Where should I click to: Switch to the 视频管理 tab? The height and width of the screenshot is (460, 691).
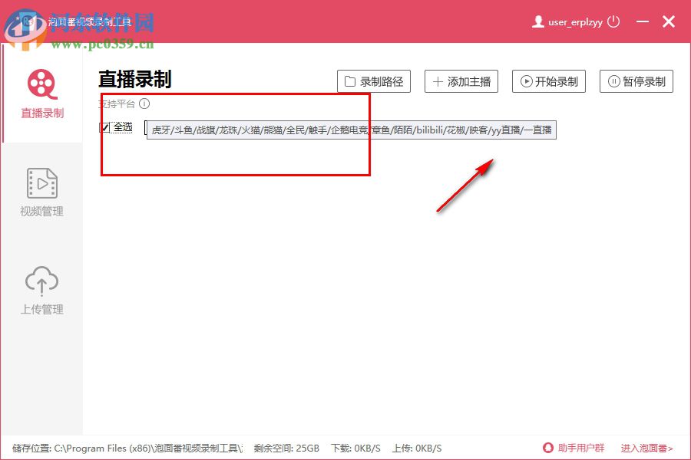pos(41,192)
